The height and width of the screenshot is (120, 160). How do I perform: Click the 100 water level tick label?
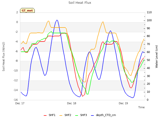click(149, 20)
